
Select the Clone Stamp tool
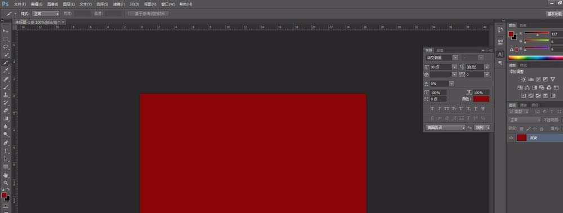click(x=6, y=95)
